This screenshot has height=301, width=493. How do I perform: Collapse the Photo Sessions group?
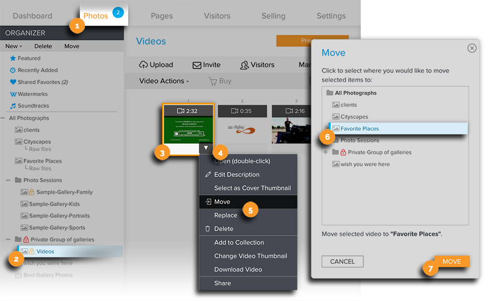pyautogui.click(x=8, y=180)
